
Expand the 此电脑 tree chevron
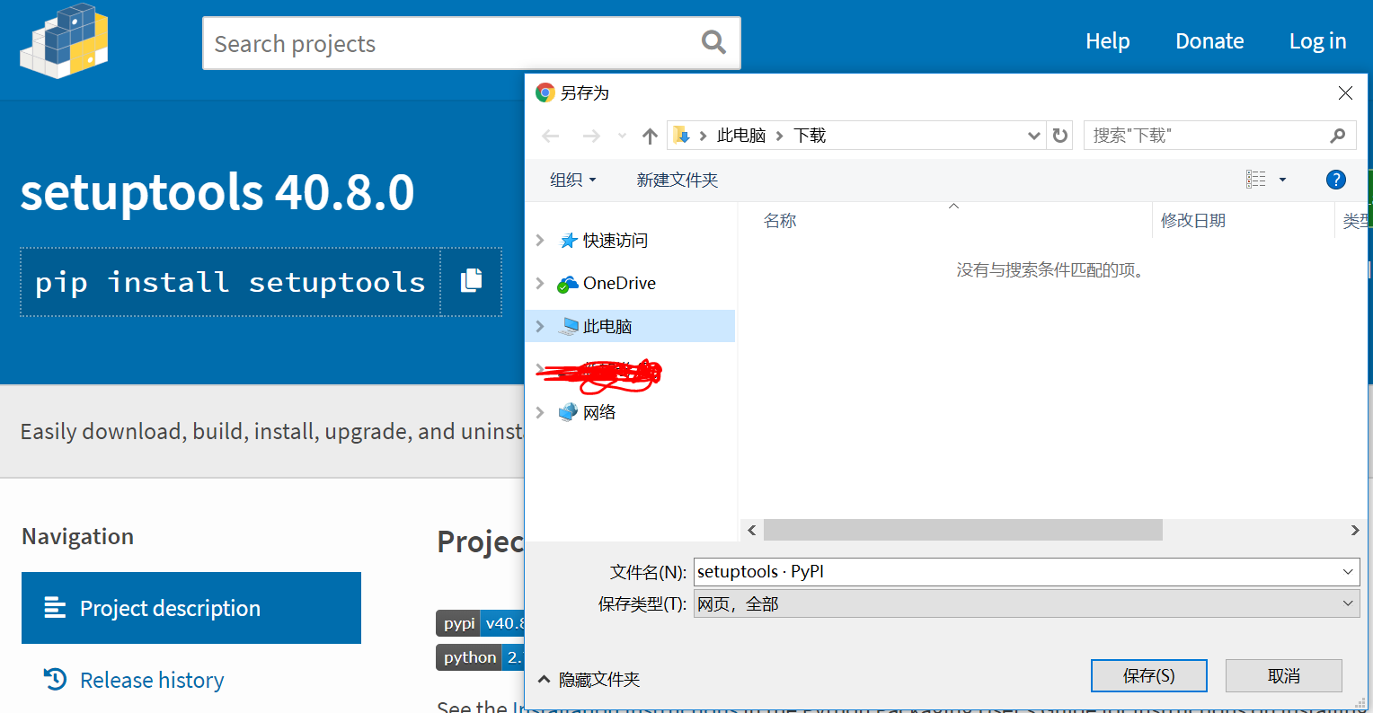[x=539, y=325]
